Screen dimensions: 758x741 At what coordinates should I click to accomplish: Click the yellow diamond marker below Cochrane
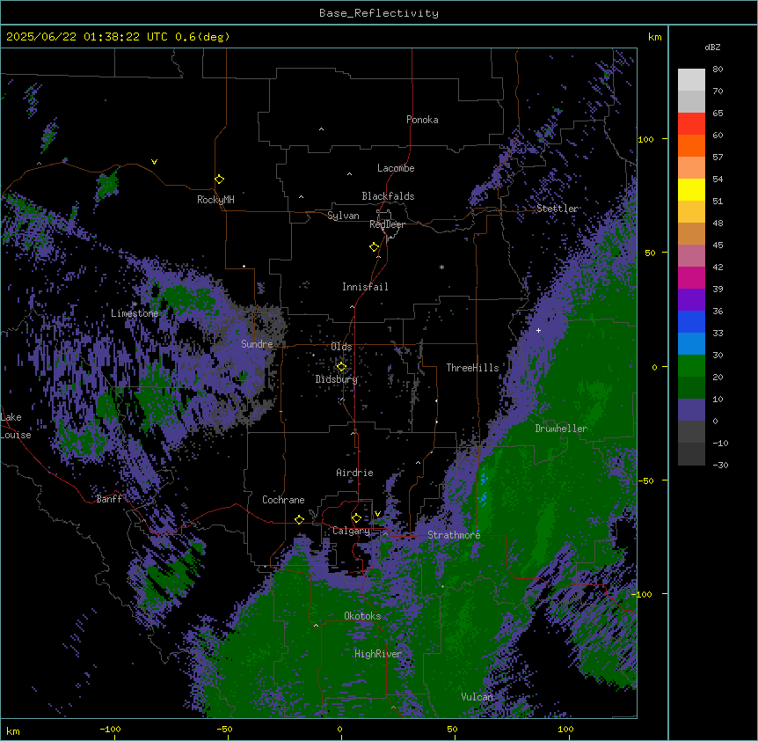[299, 519]
